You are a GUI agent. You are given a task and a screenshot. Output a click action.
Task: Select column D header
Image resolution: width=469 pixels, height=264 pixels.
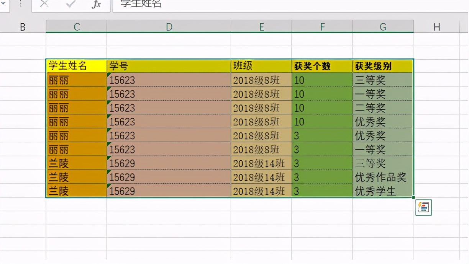click(169, 27)
